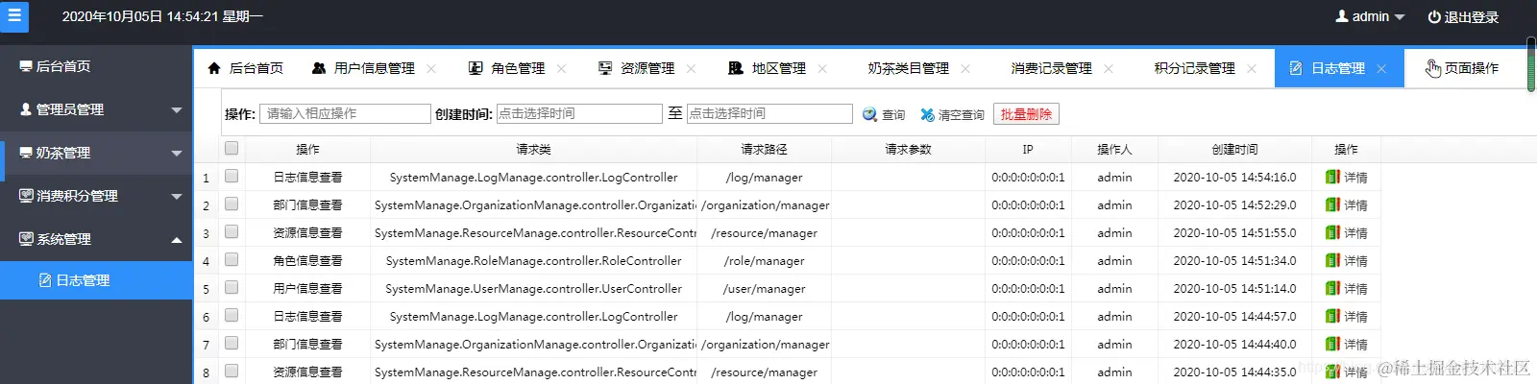Expand the 消费积分管理 sidebar menu
Image resolution: width=1537 pixels, height=384 pixels.
[96, 196]
